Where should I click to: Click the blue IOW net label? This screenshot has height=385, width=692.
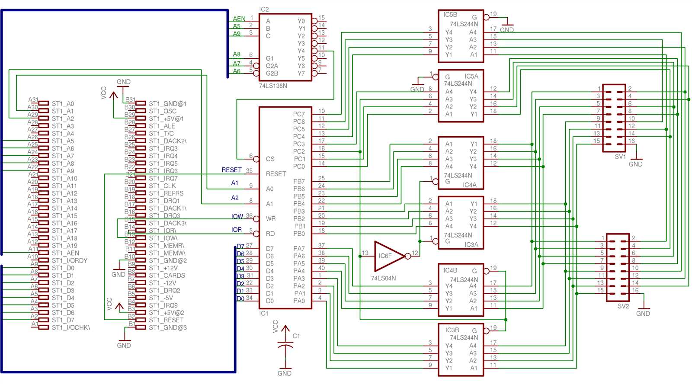coord(237,216)
